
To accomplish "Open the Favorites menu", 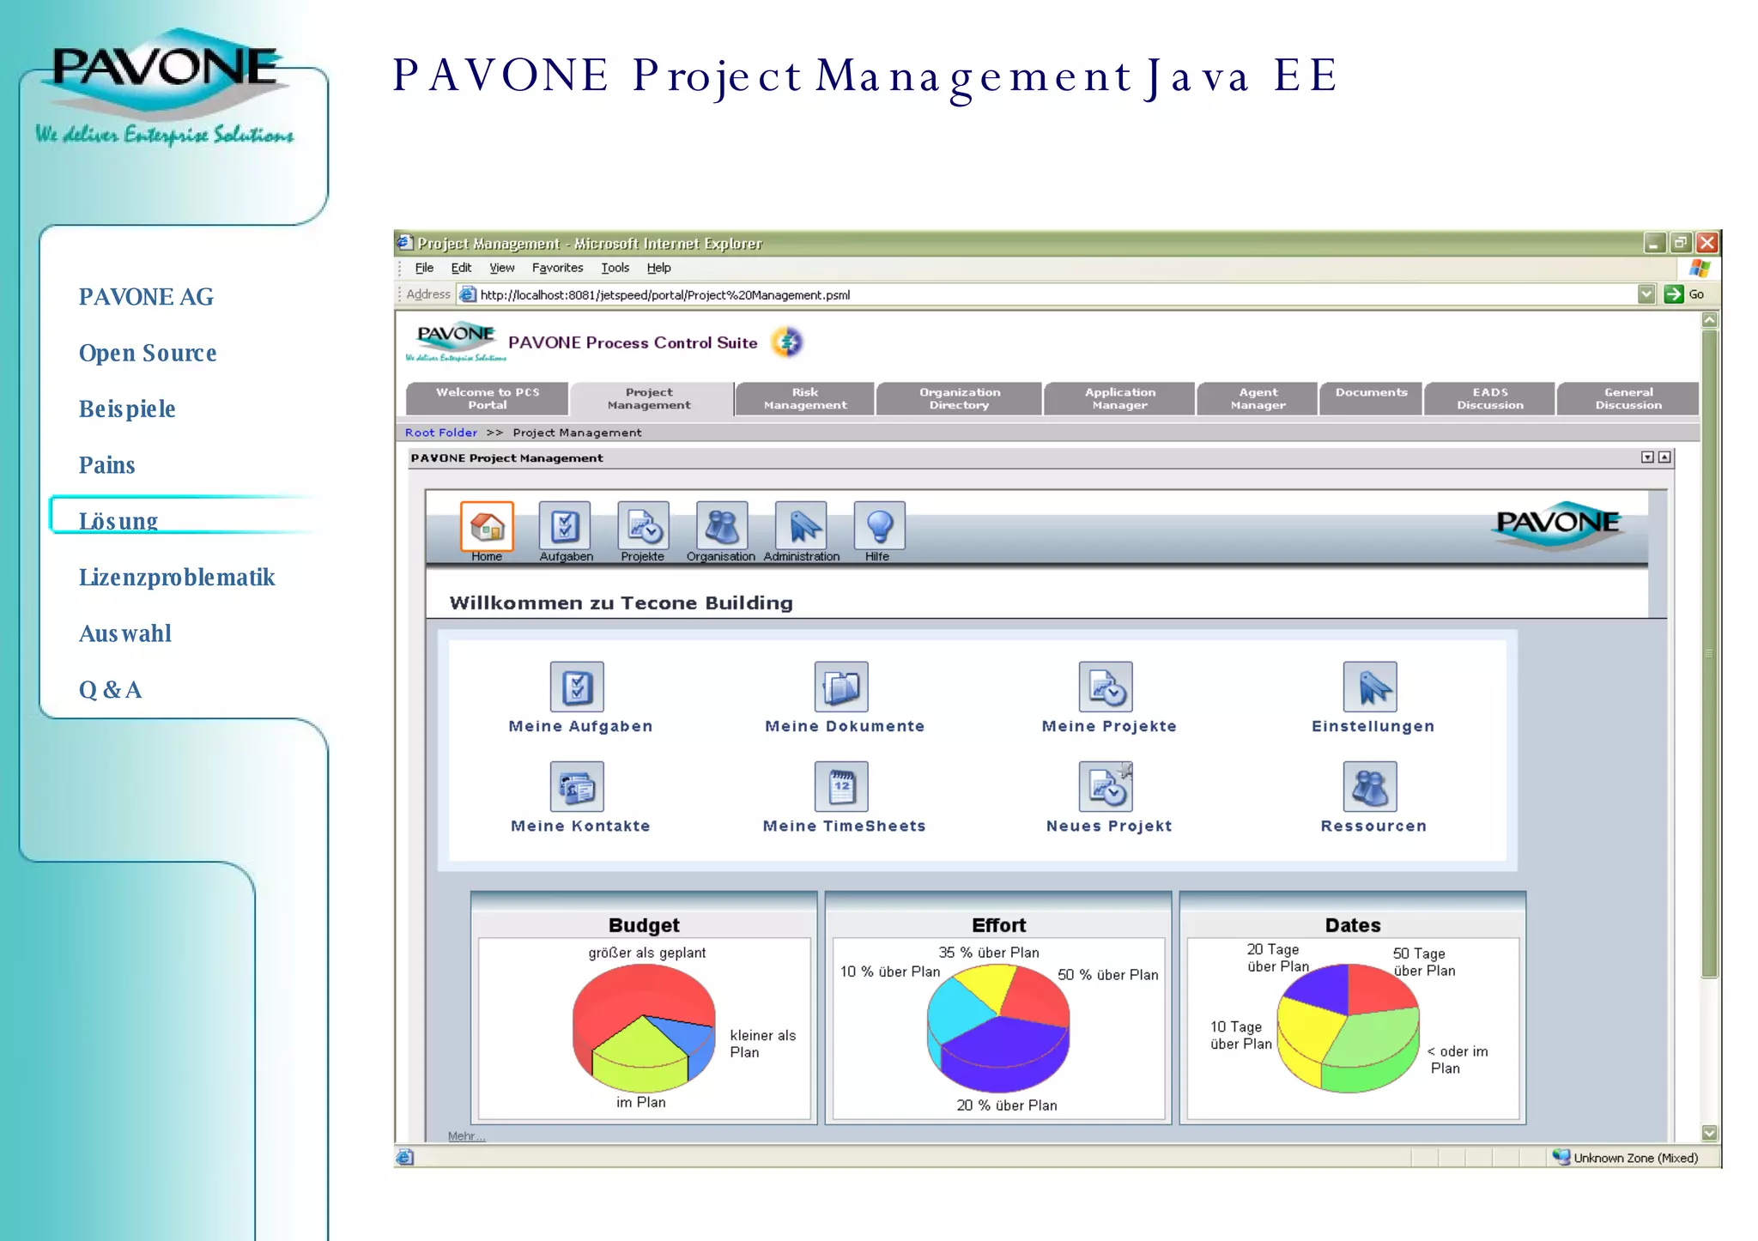I will pyautogui.click(x=557, y=268).
